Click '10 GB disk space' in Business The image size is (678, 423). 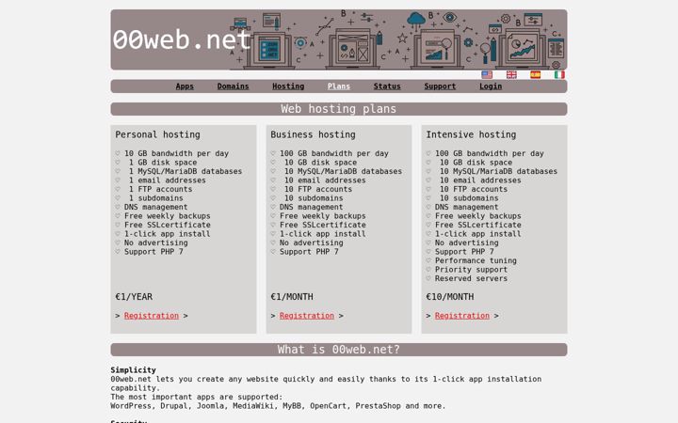tap(321, 163)
